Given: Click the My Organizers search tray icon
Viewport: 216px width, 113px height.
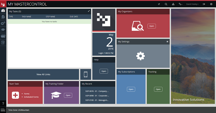Looking at the screenshot, I should (138, 26).
